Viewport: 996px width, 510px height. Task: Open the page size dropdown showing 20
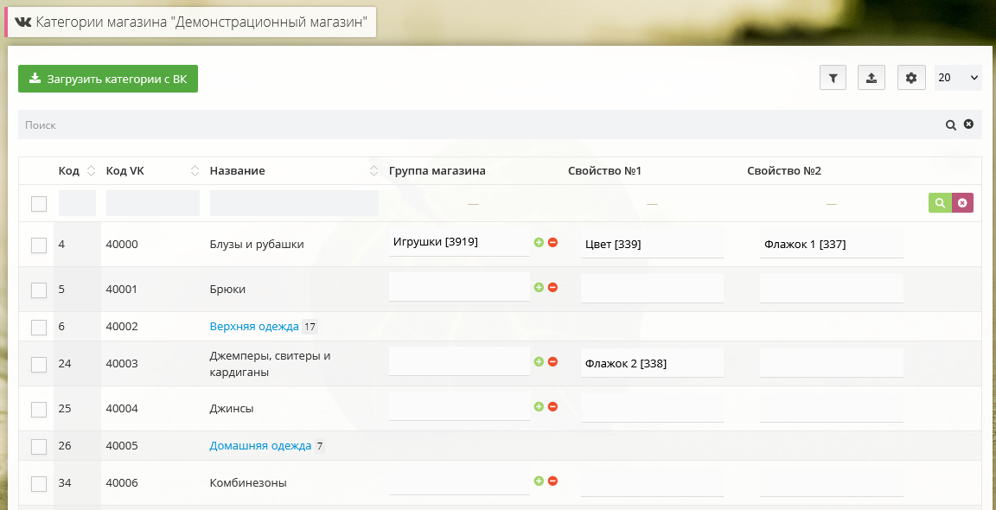958,78
